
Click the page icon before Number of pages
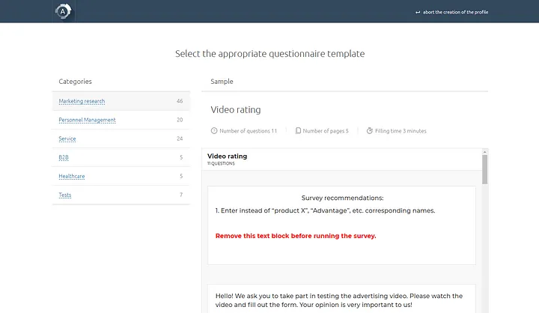pyautogui.click(x=298, y=131)
